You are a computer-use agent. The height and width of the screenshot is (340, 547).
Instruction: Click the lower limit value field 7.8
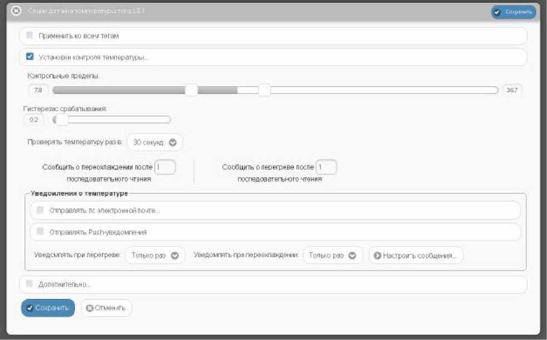pyautogui.click(x=38, y=90)
